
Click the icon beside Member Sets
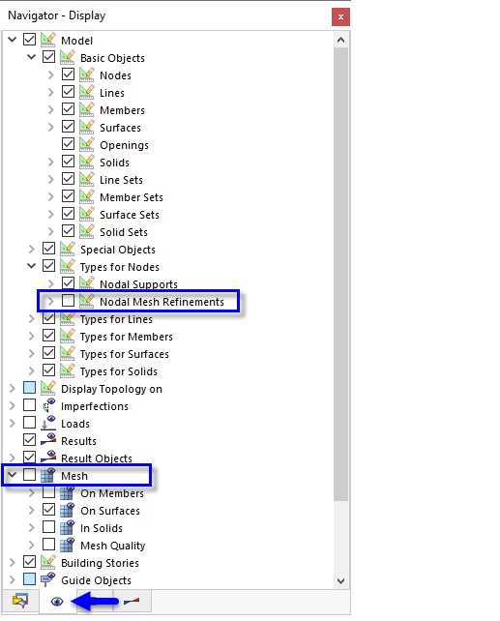pyautogui.click(x=87, y=196)
